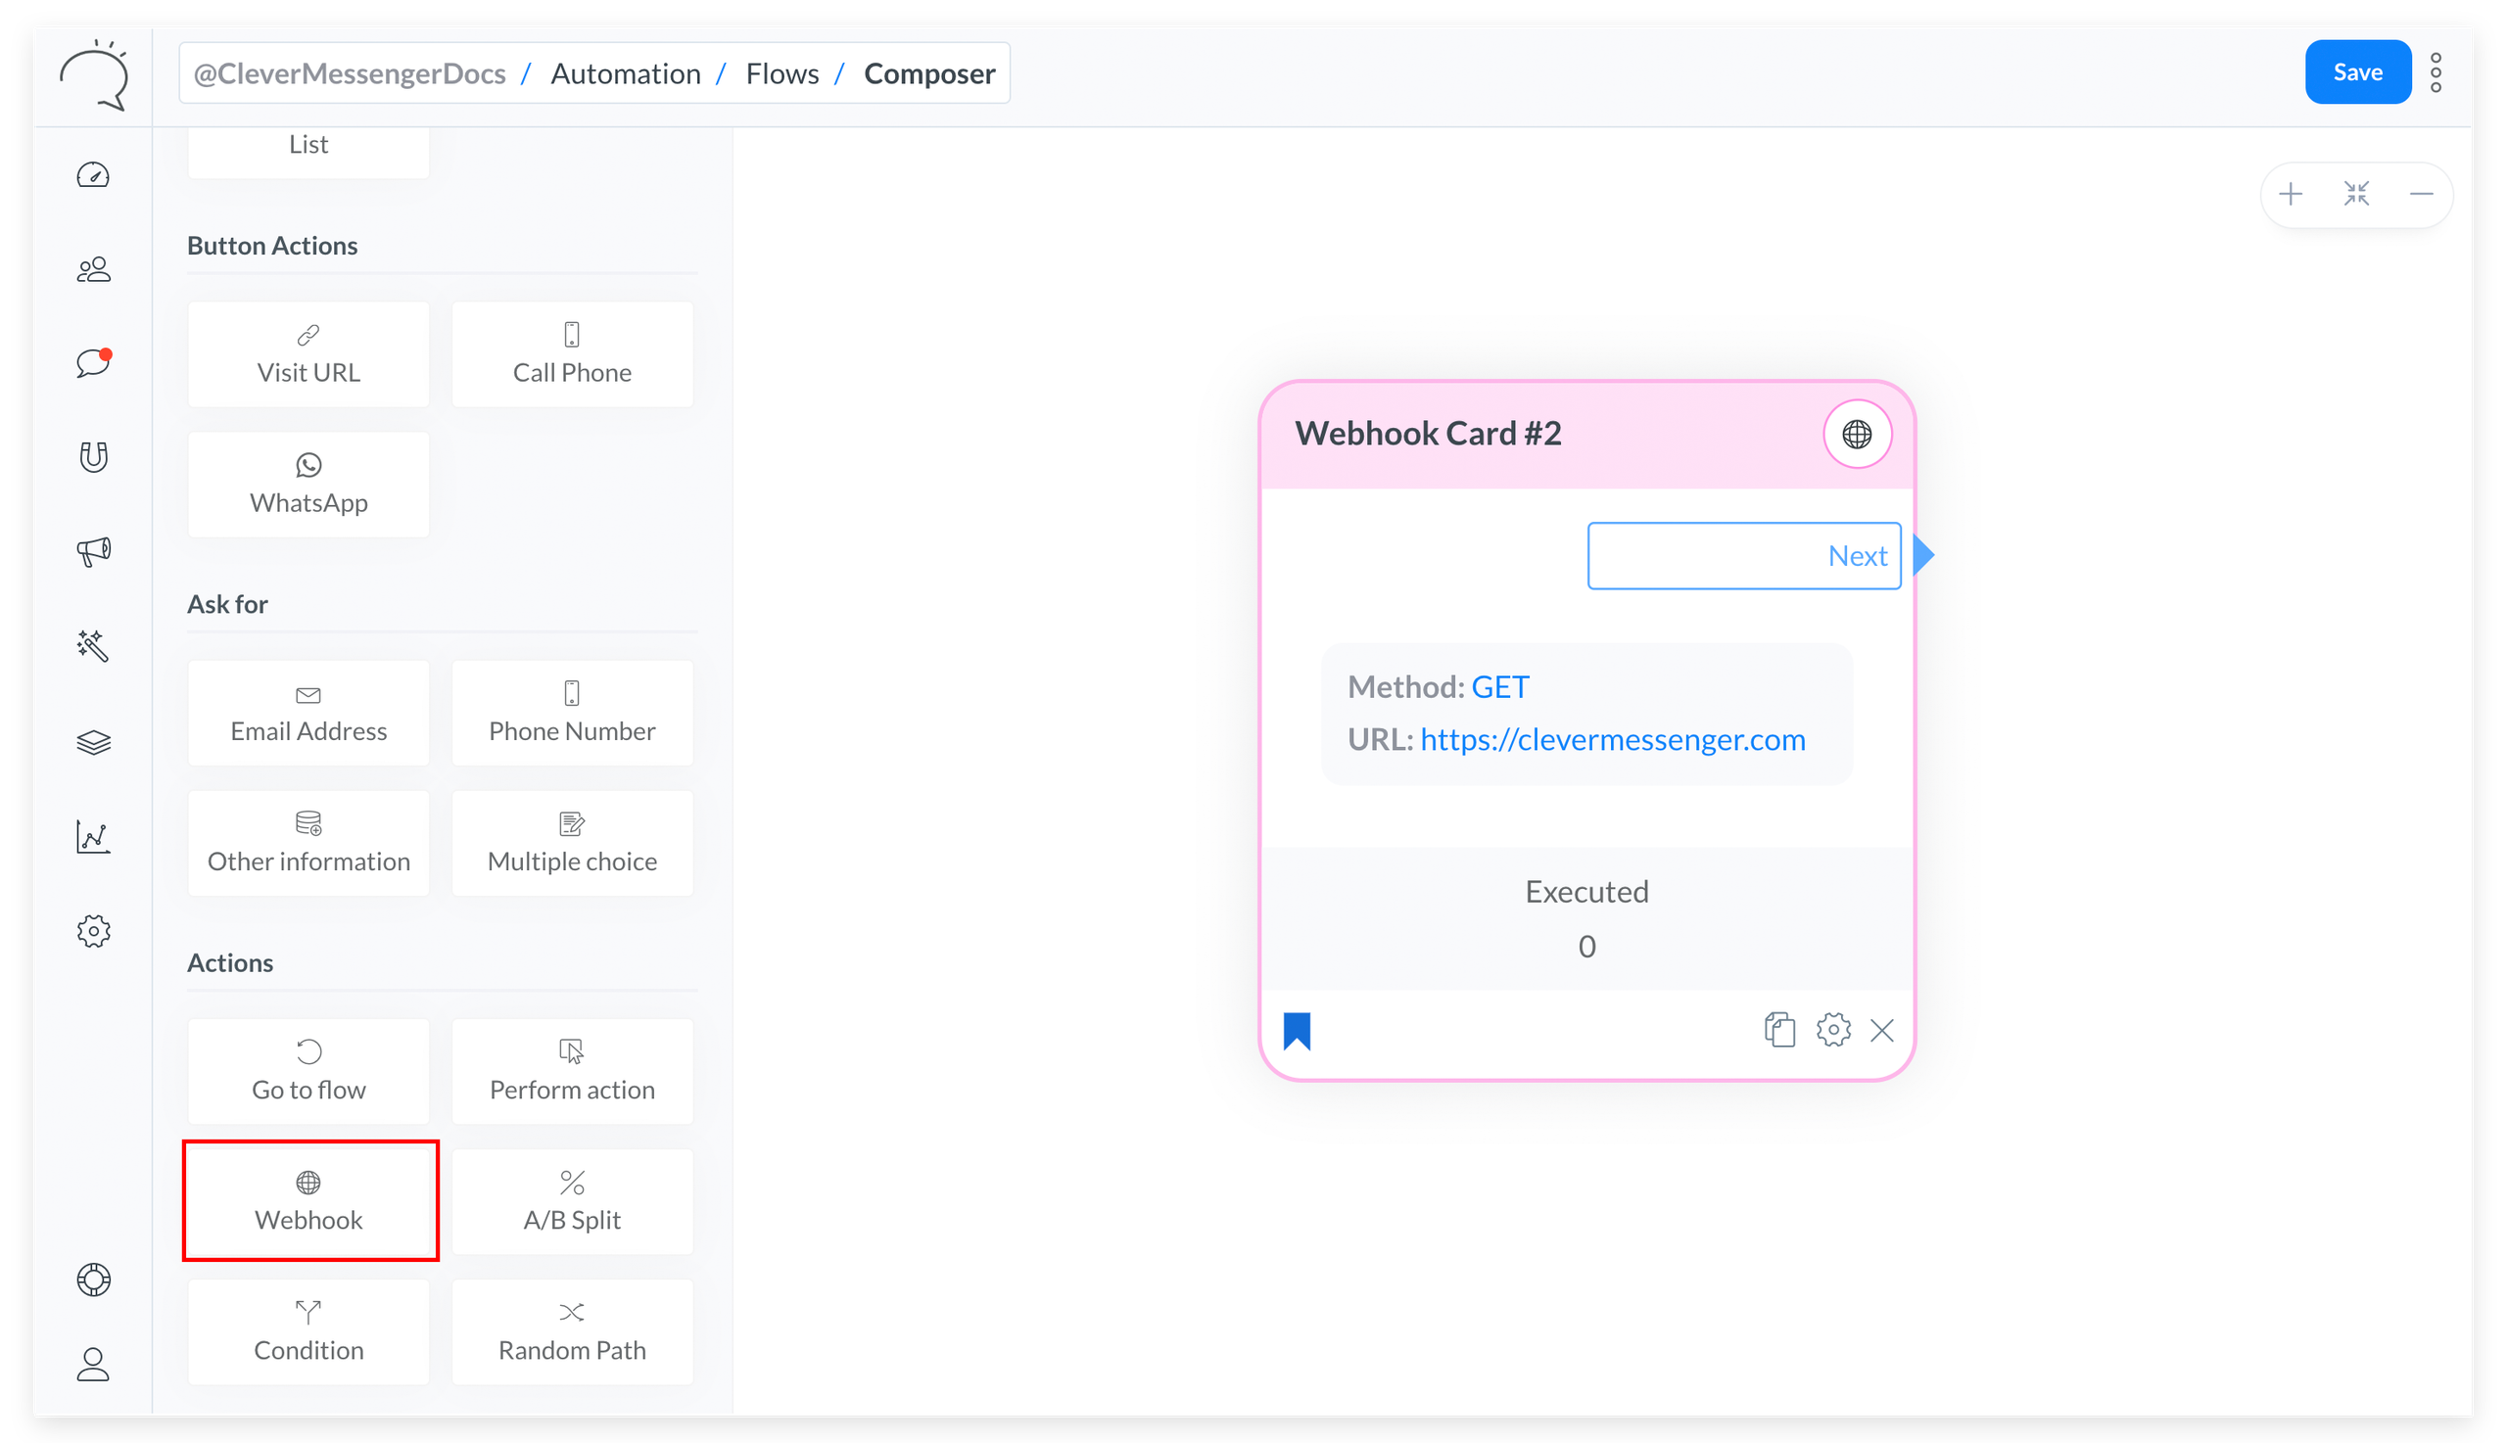Delete Webhook Card #2 with X icon

click(1881, 1031)
